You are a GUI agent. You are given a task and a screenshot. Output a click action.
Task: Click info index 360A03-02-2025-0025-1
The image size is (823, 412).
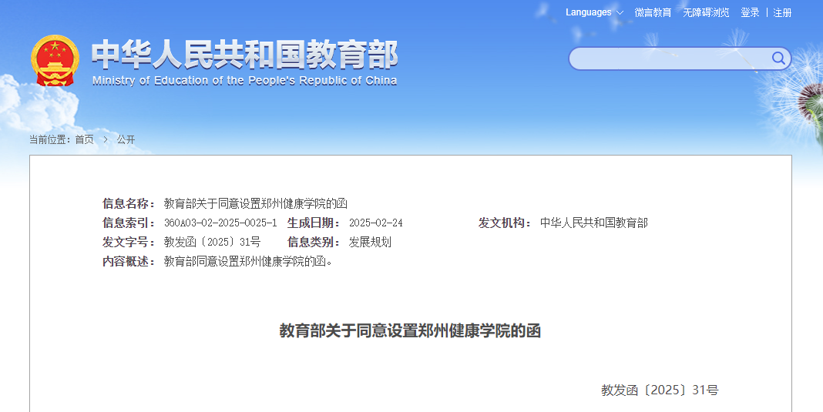click(x=220, y=223)
